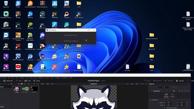The width and height of the screenshot is (194, 109).
Task: Show the Spline editor in Resolve
Action: tap(147, 81)
